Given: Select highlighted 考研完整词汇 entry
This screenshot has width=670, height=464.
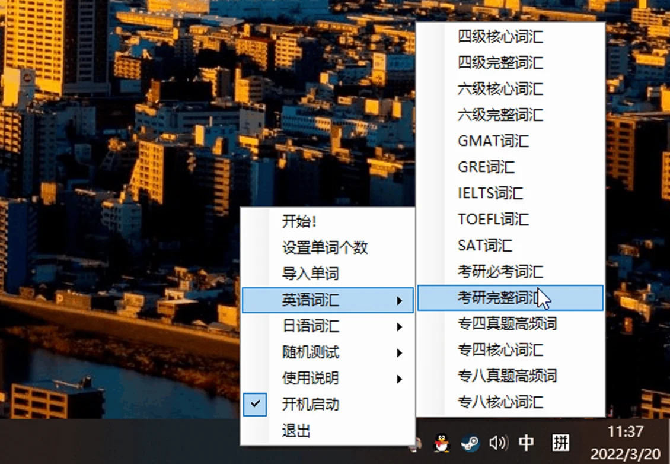Looking at the screenshot, I should pos(511,298).
